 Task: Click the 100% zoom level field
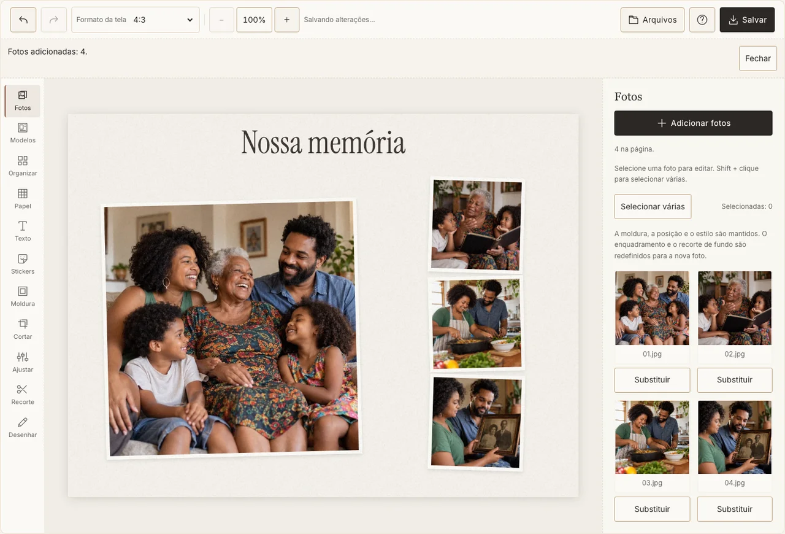[255, 20]
